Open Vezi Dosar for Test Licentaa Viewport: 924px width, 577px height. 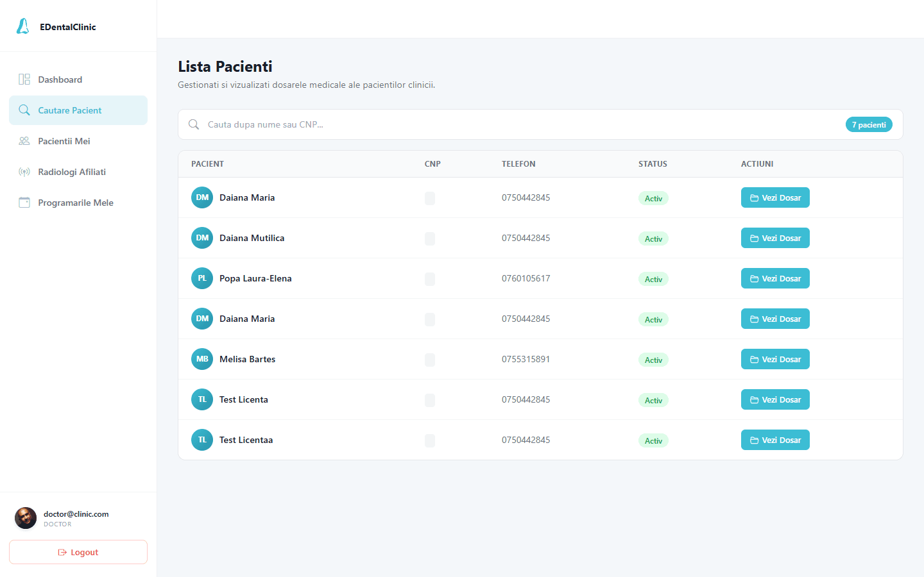775,440
